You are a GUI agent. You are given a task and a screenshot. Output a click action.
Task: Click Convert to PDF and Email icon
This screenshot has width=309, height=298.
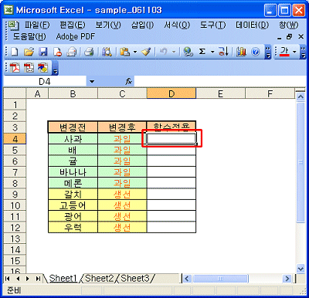pyautogui.click(x=29, y=68)
